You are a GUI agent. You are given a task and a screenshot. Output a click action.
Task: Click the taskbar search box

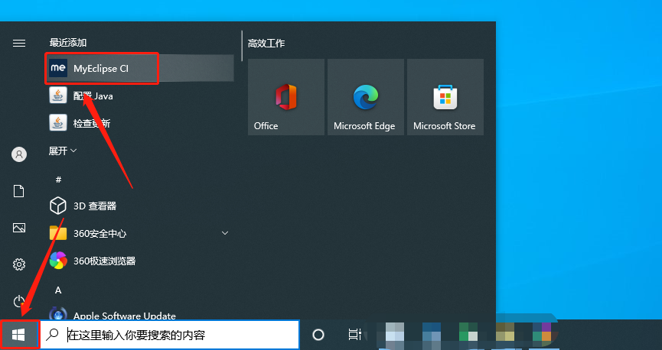[170, 335]
